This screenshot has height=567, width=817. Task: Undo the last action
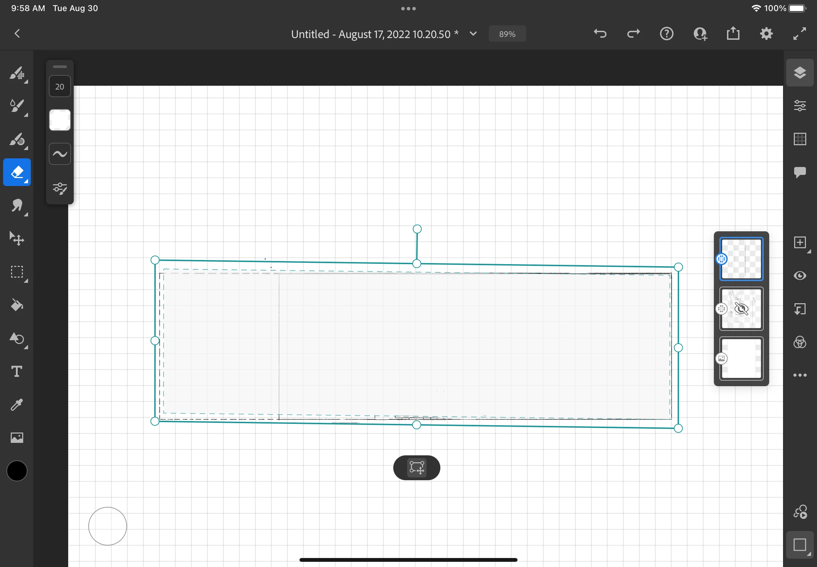pyautogui.click(x=600, y=34)
